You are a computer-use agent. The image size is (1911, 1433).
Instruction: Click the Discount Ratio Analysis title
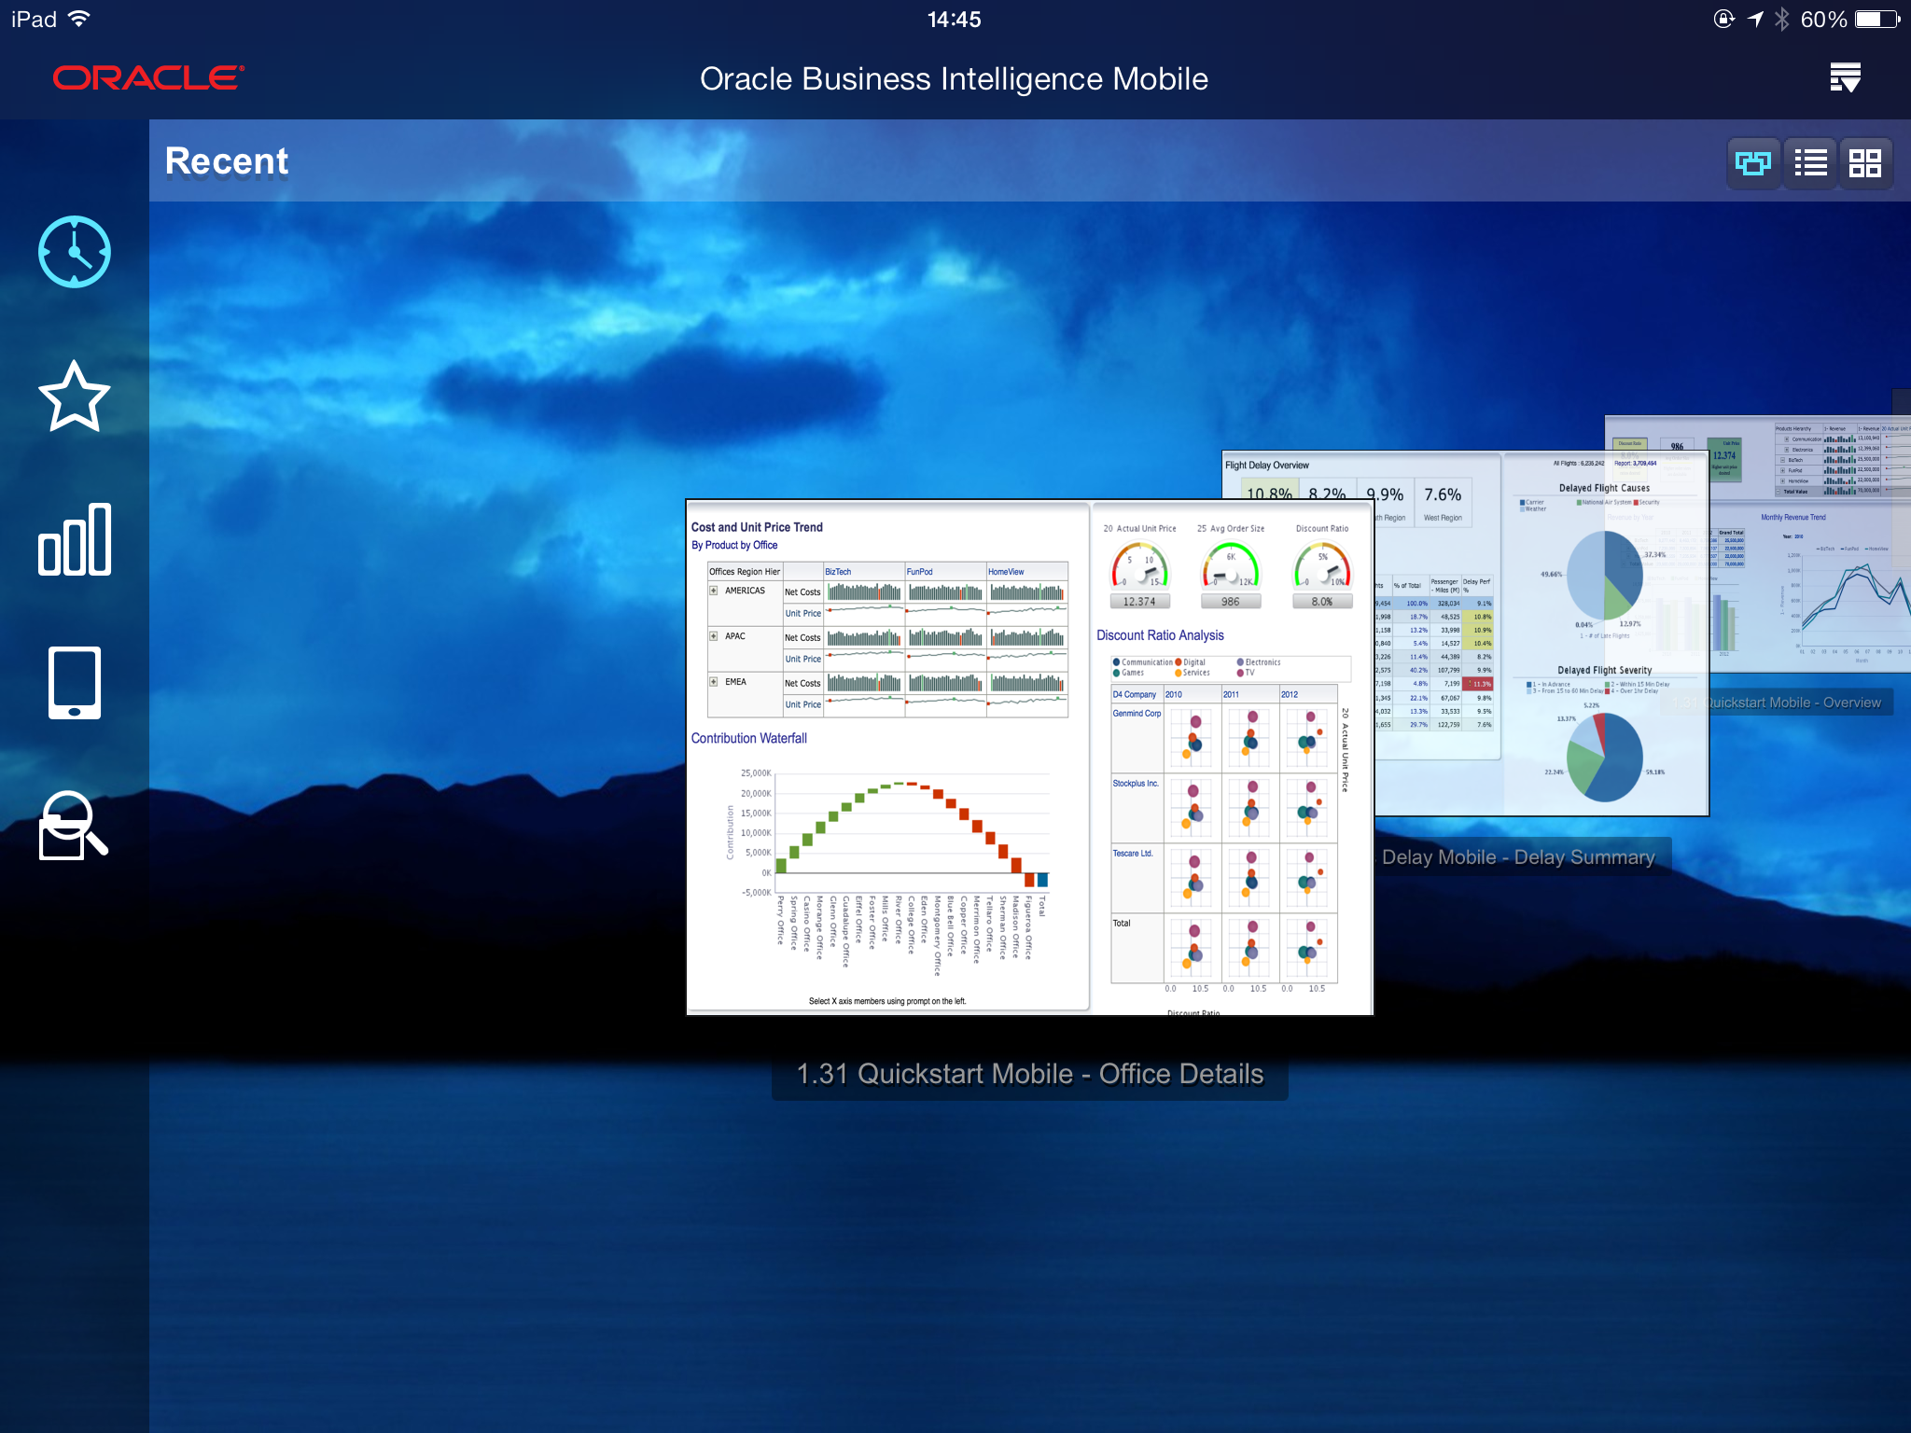tap(1160, 635)
